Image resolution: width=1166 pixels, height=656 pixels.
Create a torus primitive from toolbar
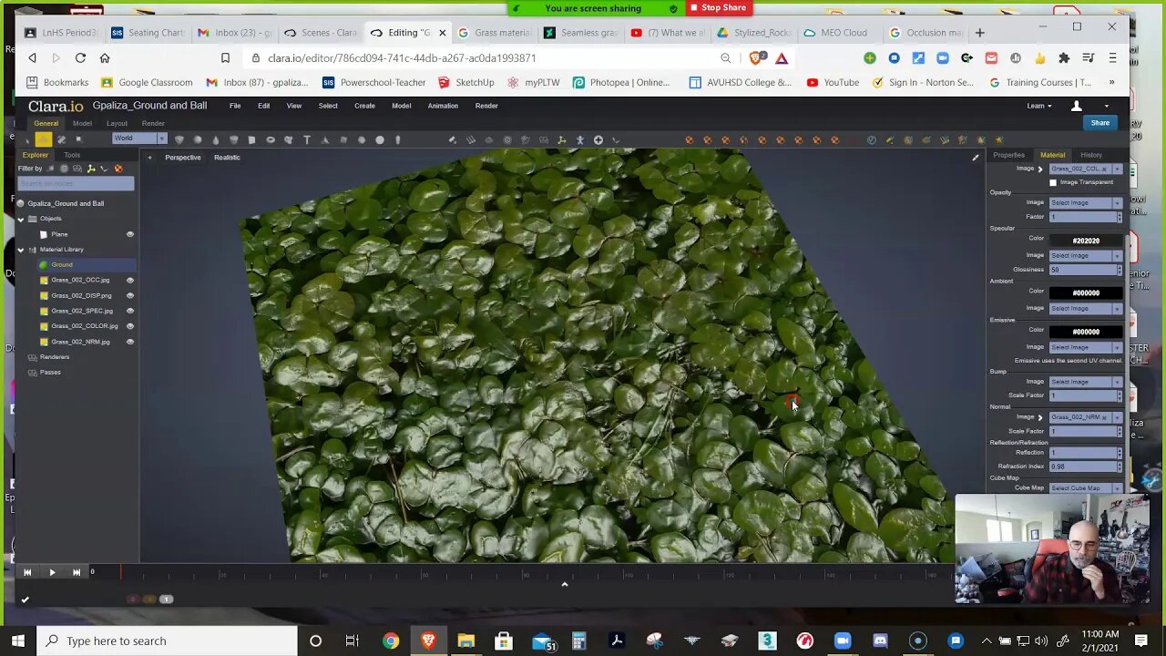pos(271,139)
